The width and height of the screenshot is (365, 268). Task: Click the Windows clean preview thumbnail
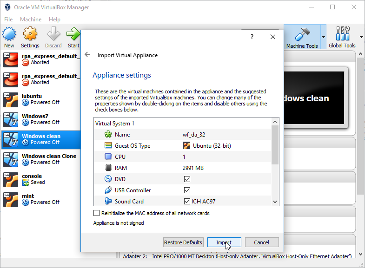(314, 98)
